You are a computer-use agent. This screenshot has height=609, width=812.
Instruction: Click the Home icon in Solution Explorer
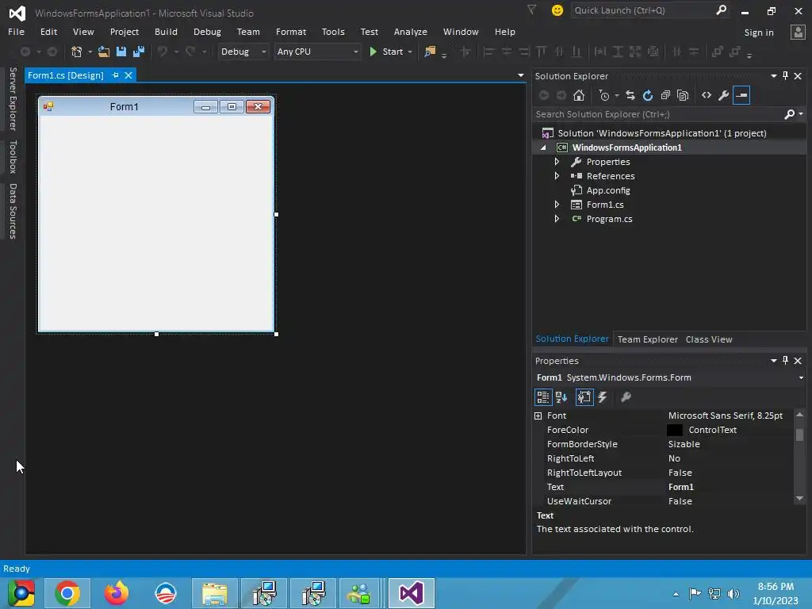coord(579,95)
